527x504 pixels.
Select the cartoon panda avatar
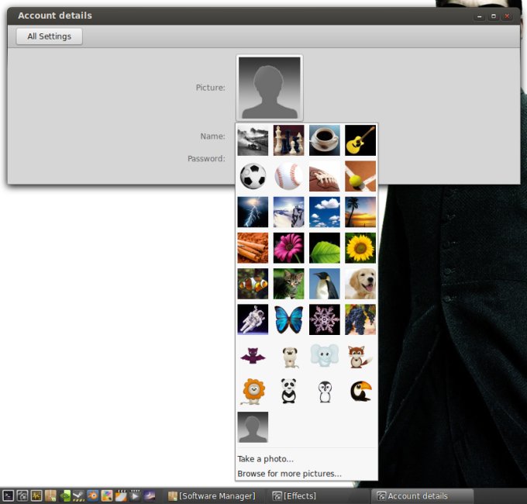[289, 392]
